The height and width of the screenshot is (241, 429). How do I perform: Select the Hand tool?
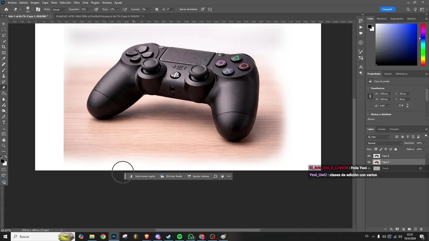click(x=4, y=140)
